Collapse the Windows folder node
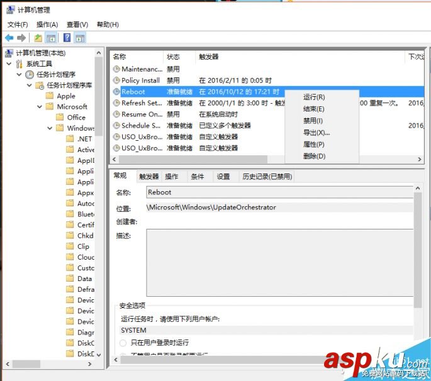Viewport: 431px width, 381px height. [x=50, y=128]
